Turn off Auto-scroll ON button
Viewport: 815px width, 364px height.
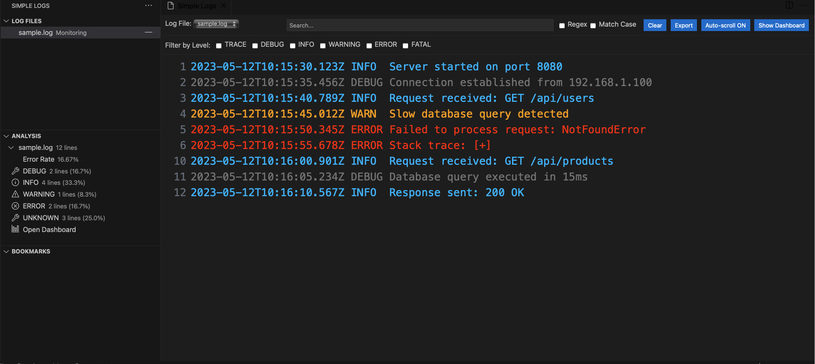(725, 25)
